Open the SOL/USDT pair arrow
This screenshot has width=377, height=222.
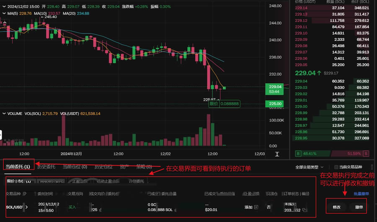click(27, 207)
